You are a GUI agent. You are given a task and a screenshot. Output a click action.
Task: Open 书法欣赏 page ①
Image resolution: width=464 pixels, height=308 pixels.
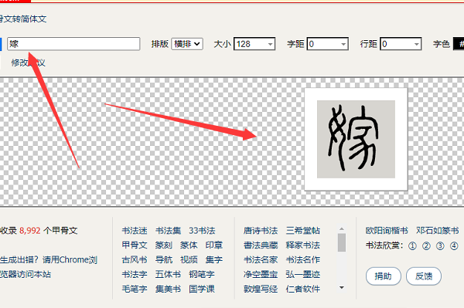click(x=412, y=245)
